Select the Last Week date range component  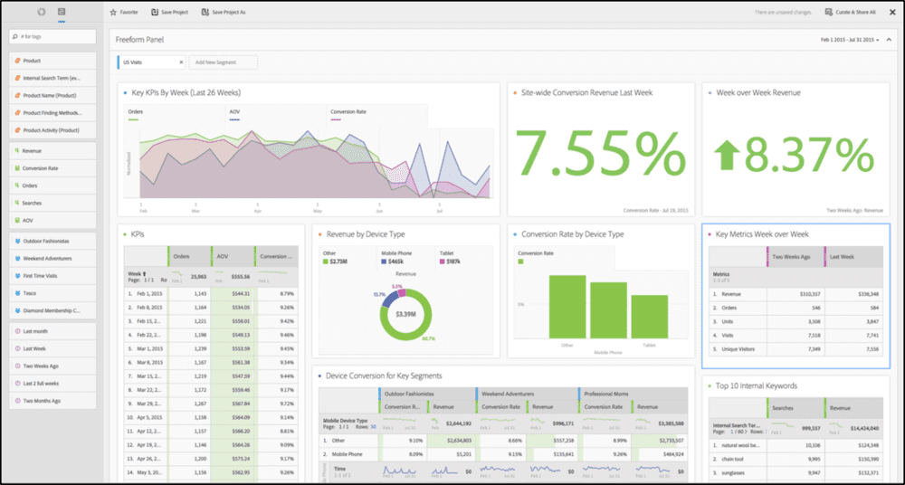[x=52, y=348]
